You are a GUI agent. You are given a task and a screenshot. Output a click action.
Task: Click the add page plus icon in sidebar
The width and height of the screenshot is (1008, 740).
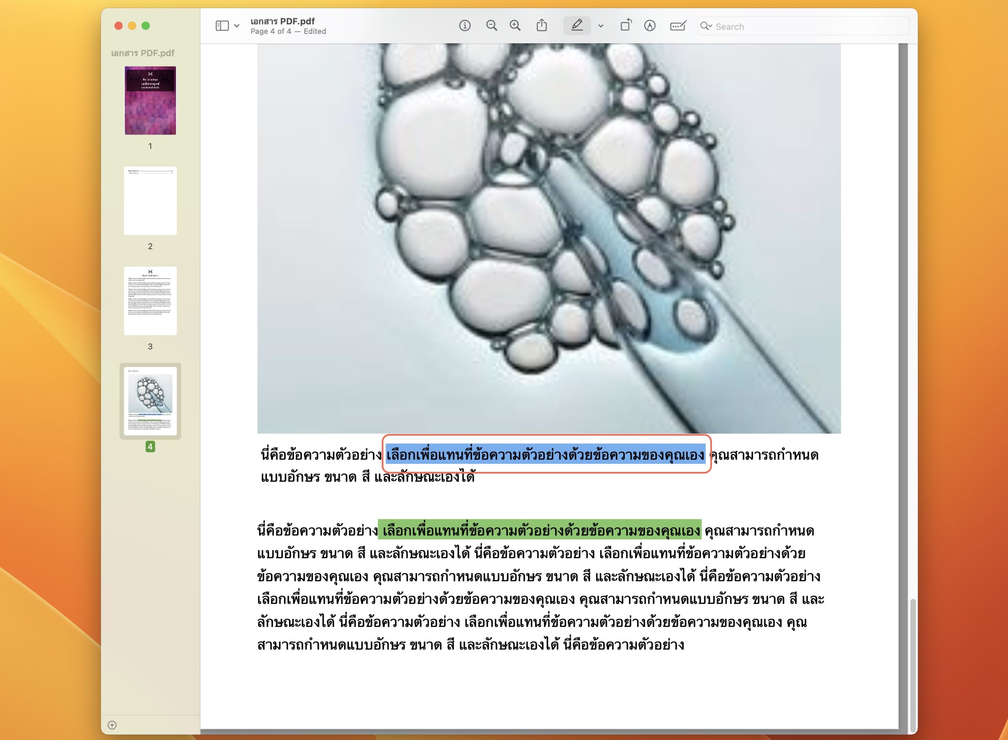coord(112,725)
